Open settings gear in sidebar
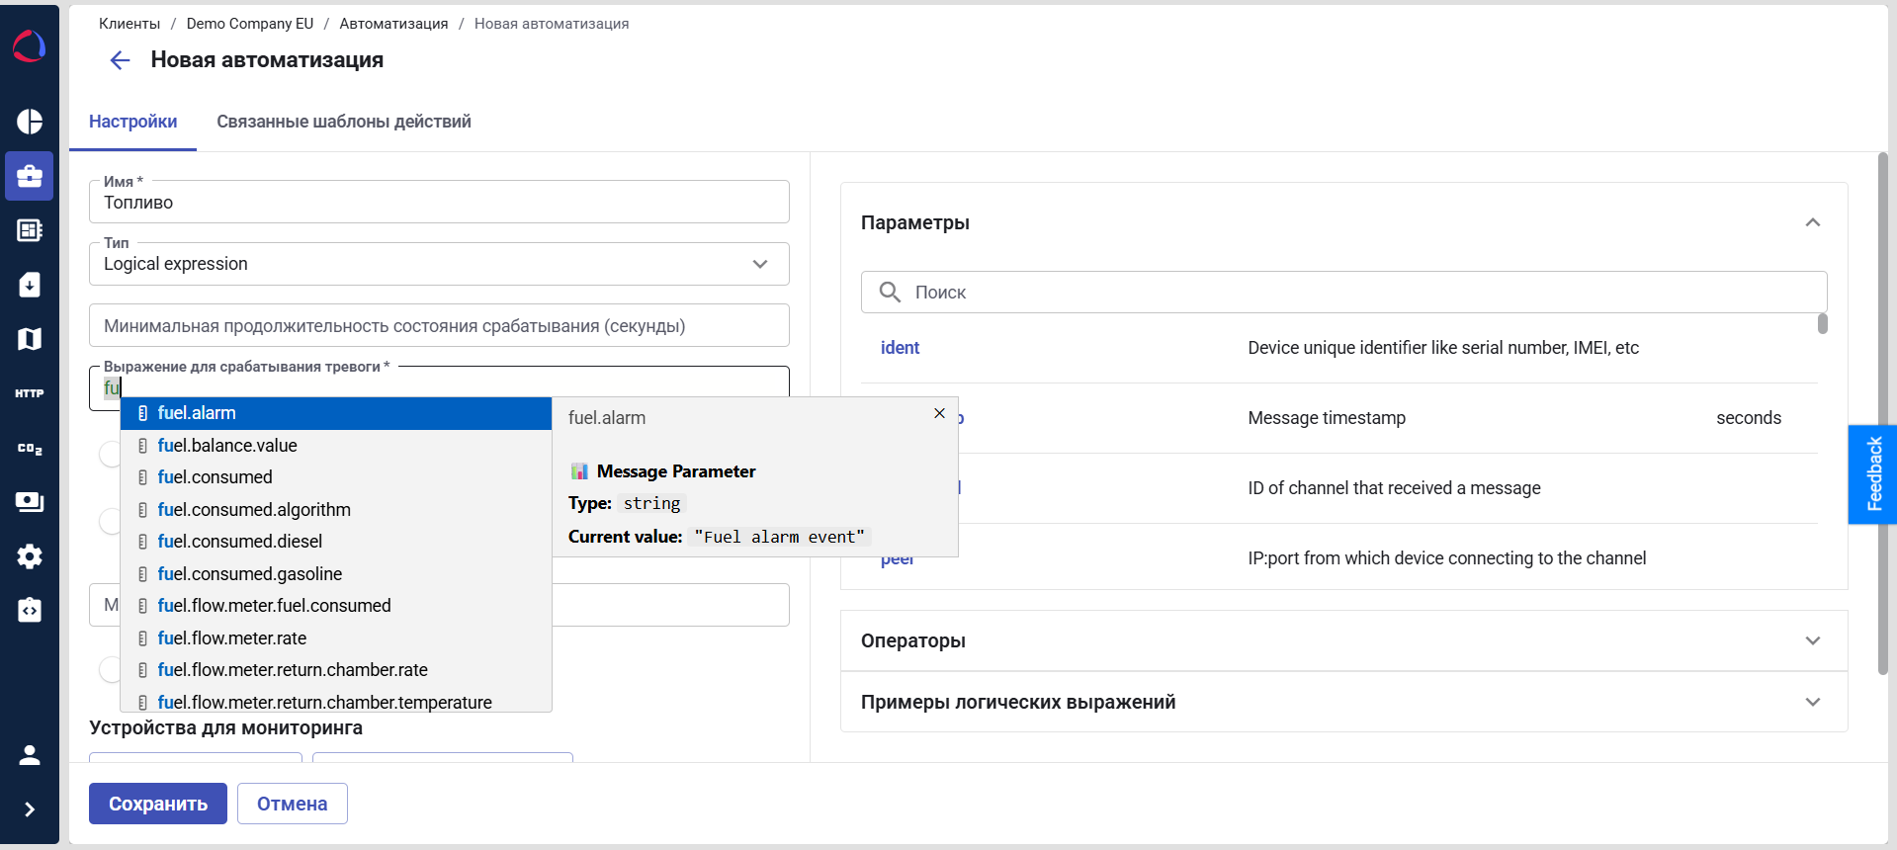 tap(30, 556)
